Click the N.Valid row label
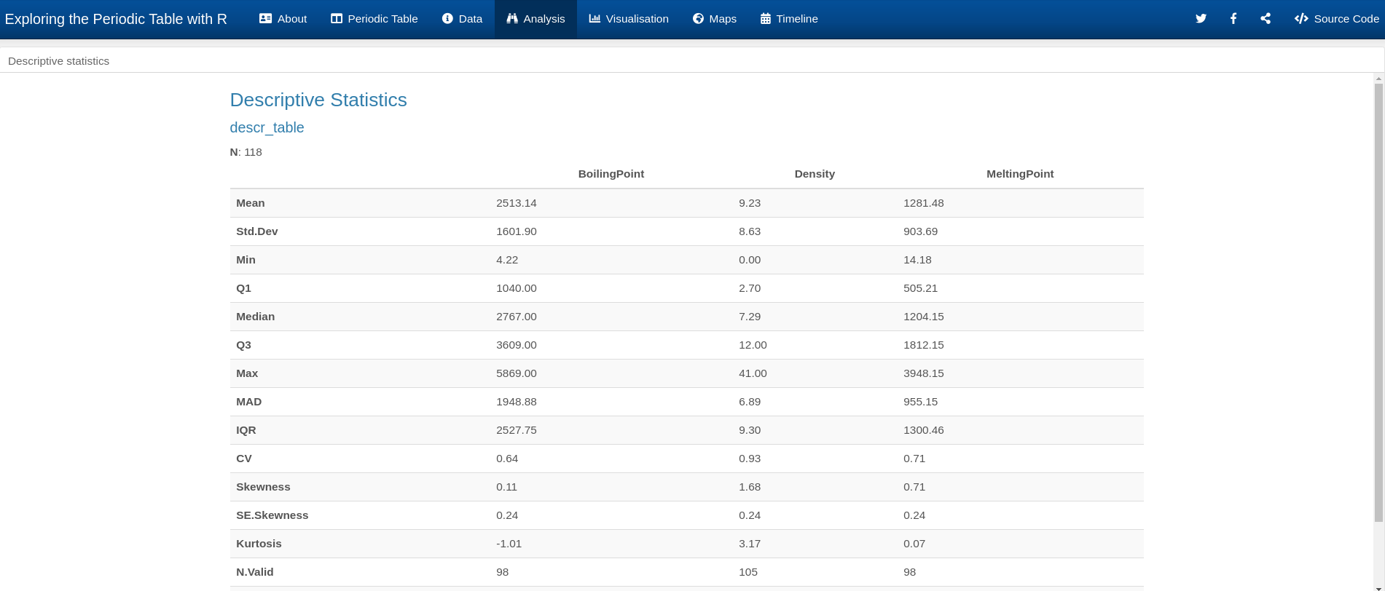This screenshot has width=1385, height=591. coord(255,572)
